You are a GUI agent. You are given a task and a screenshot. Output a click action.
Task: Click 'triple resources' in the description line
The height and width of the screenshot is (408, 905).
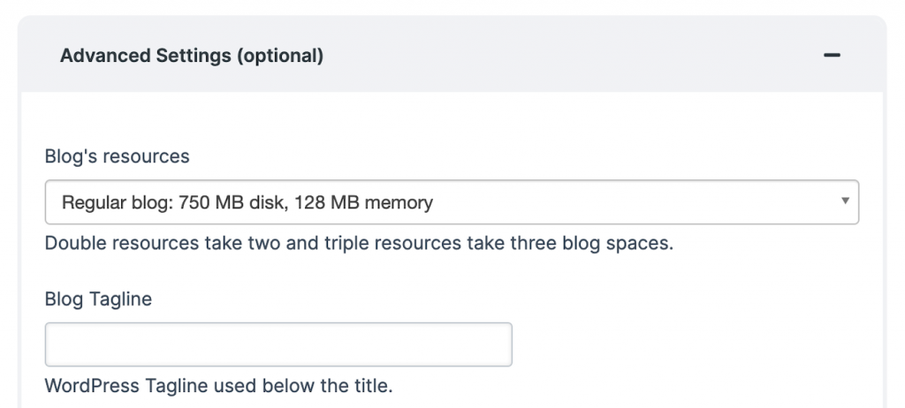coord(392,243)
